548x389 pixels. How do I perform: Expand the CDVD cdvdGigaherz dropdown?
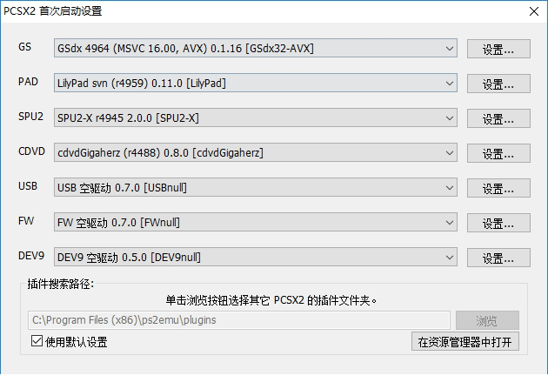255,153
